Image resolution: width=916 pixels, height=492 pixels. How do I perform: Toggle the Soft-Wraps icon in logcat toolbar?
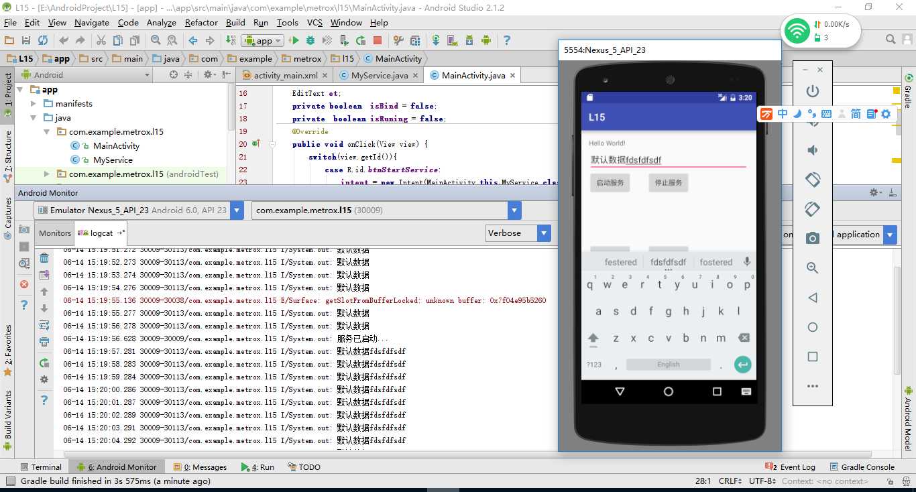click(x=44, y=325)
